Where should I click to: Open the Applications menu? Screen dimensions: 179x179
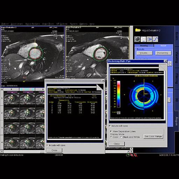tap(17, 24)
